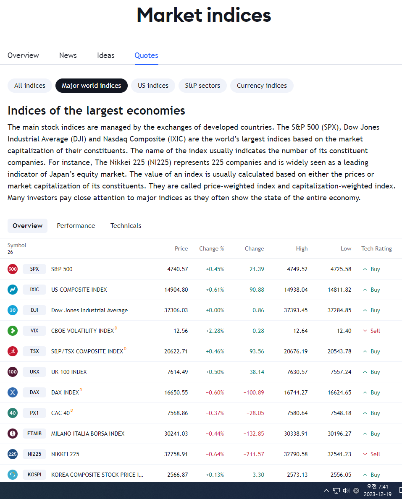This screenshot has height=499, width=402.
Task: Click the Dow Jones 30 logo icon
Action: point(13,310)
